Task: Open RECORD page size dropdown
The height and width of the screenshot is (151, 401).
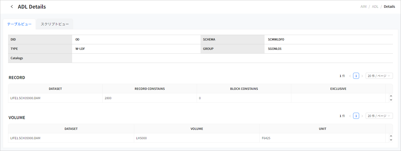Action: point(379,76)
